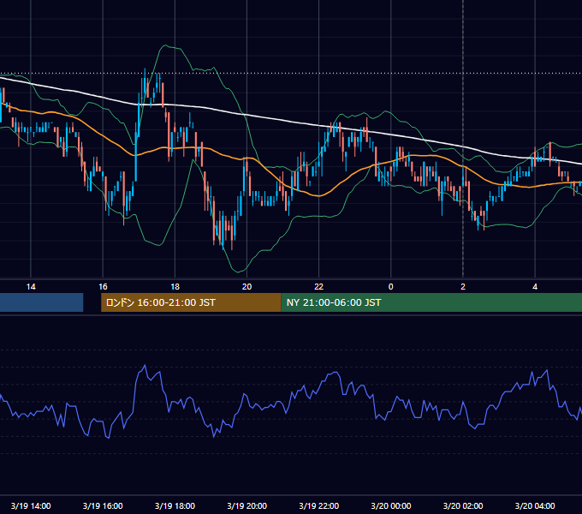This screenshot has width=582, height=514.
Task: Click the 3/19 16:00 time label
Action: (x=103, y=505)
